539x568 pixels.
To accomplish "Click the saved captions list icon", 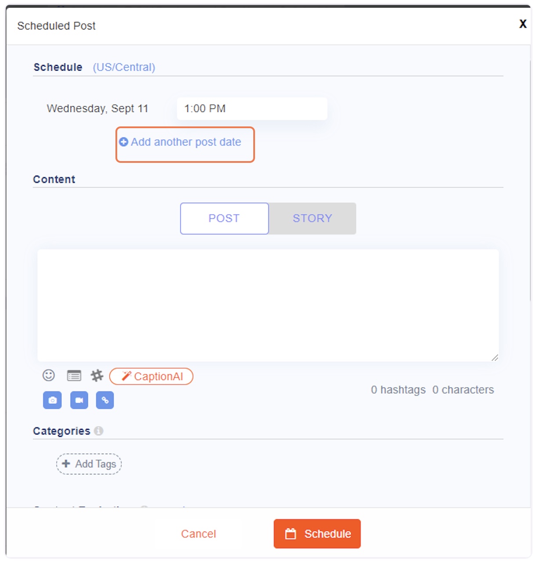I will (x=74, y=376).
